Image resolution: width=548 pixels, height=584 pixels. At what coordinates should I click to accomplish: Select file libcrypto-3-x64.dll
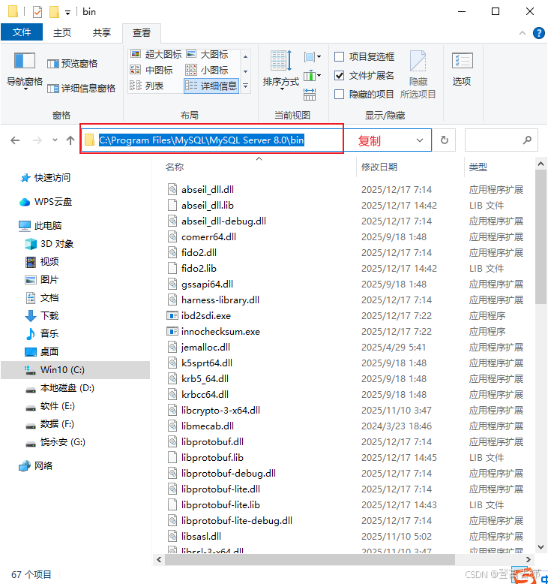coord(220,411)
